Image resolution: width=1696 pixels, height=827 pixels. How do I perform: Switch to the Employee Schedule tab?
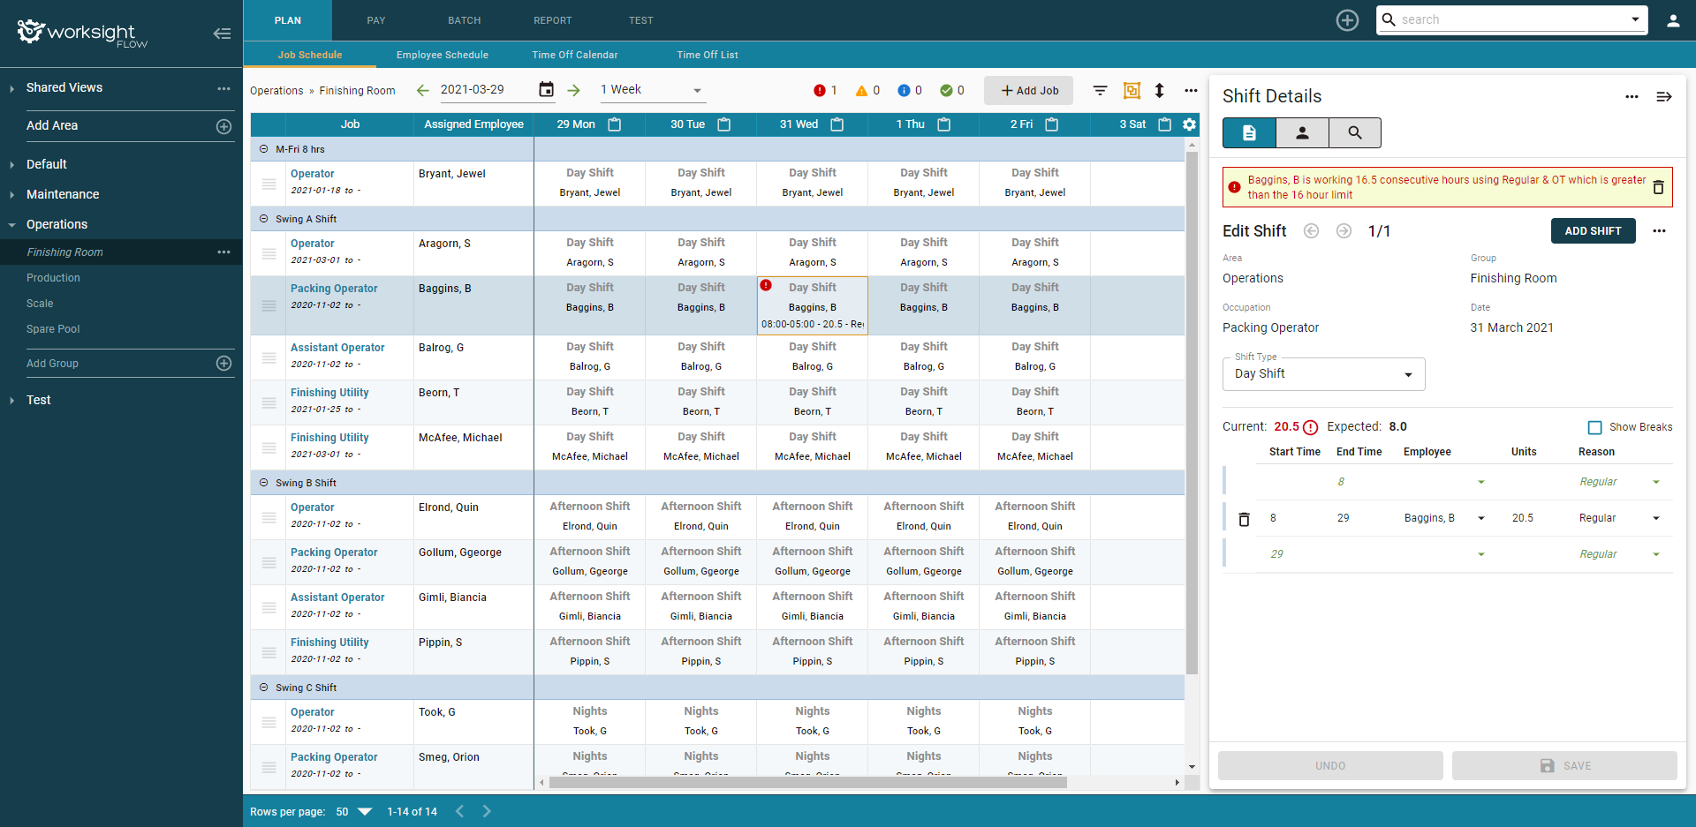tap(442, 55)
